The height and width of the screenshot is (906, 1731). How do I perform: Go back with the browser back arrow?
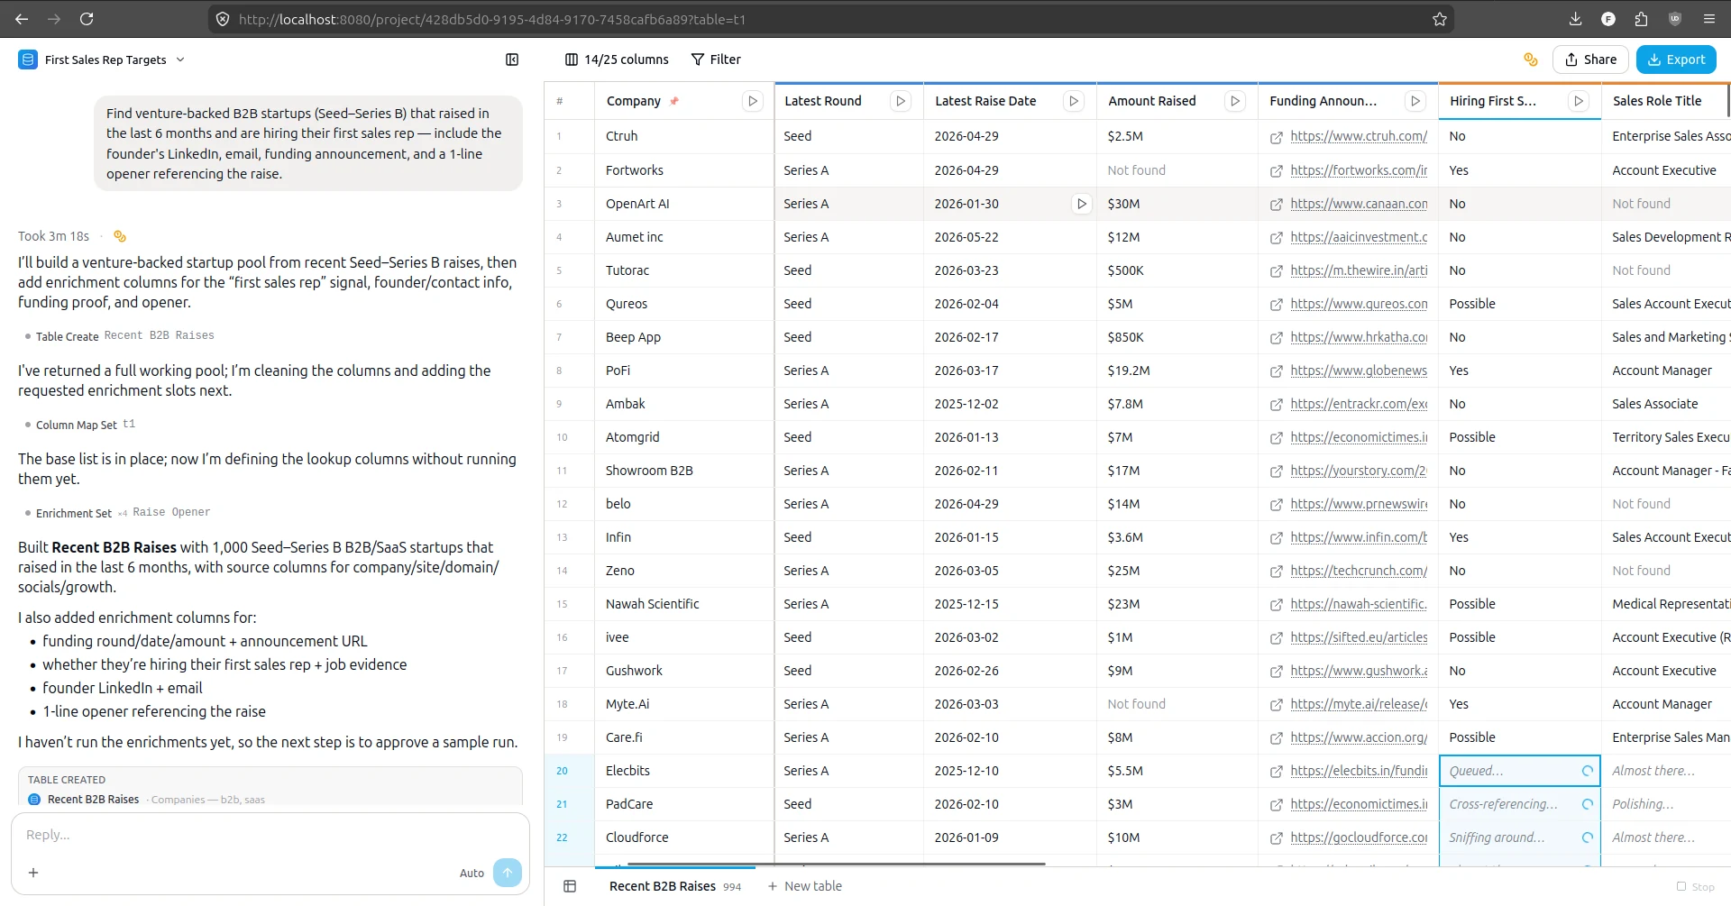point(22,19)
